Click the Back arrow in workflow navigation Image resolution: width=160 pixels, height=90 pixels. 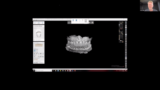(35, 22)
